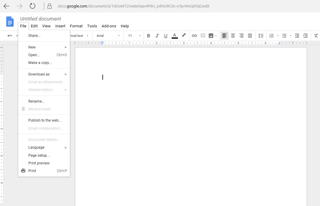Open the Help menu
The width and height of the screenshot is (320, 206).
click(x=125, y=26)
